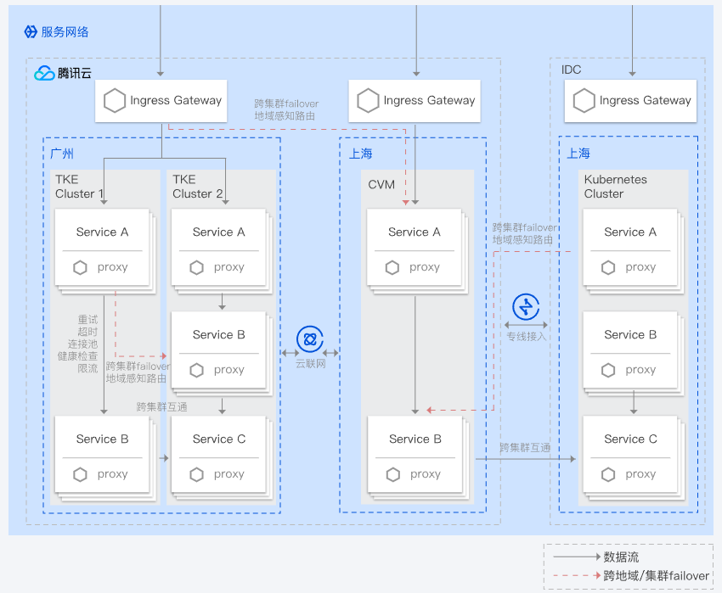Click the 数据流 legend entry
This screenshot has width=722, height=593.
click(621, 557)
